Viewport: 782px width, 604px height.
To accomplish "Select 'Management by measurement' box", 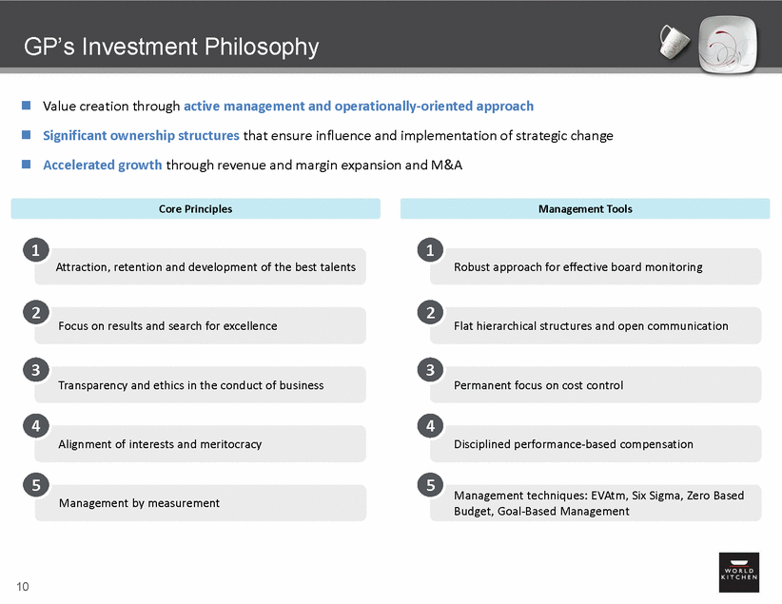I will (x=200, y=503).
